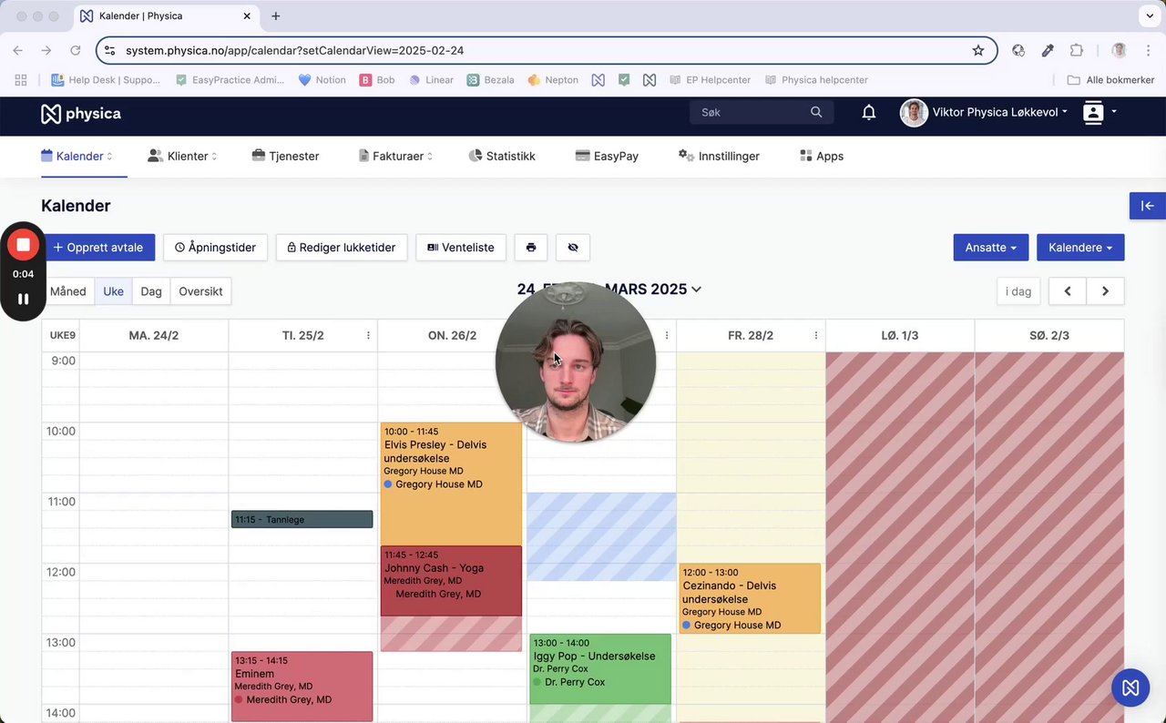Open Innstillinger page
This screenshot has height=723, width=1166.
click(719, 157)
